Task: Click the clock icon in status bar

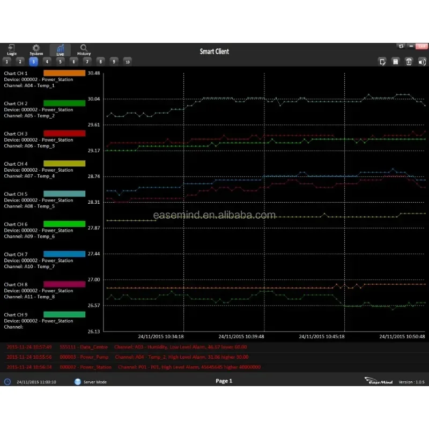Action: tap(8, 381)
